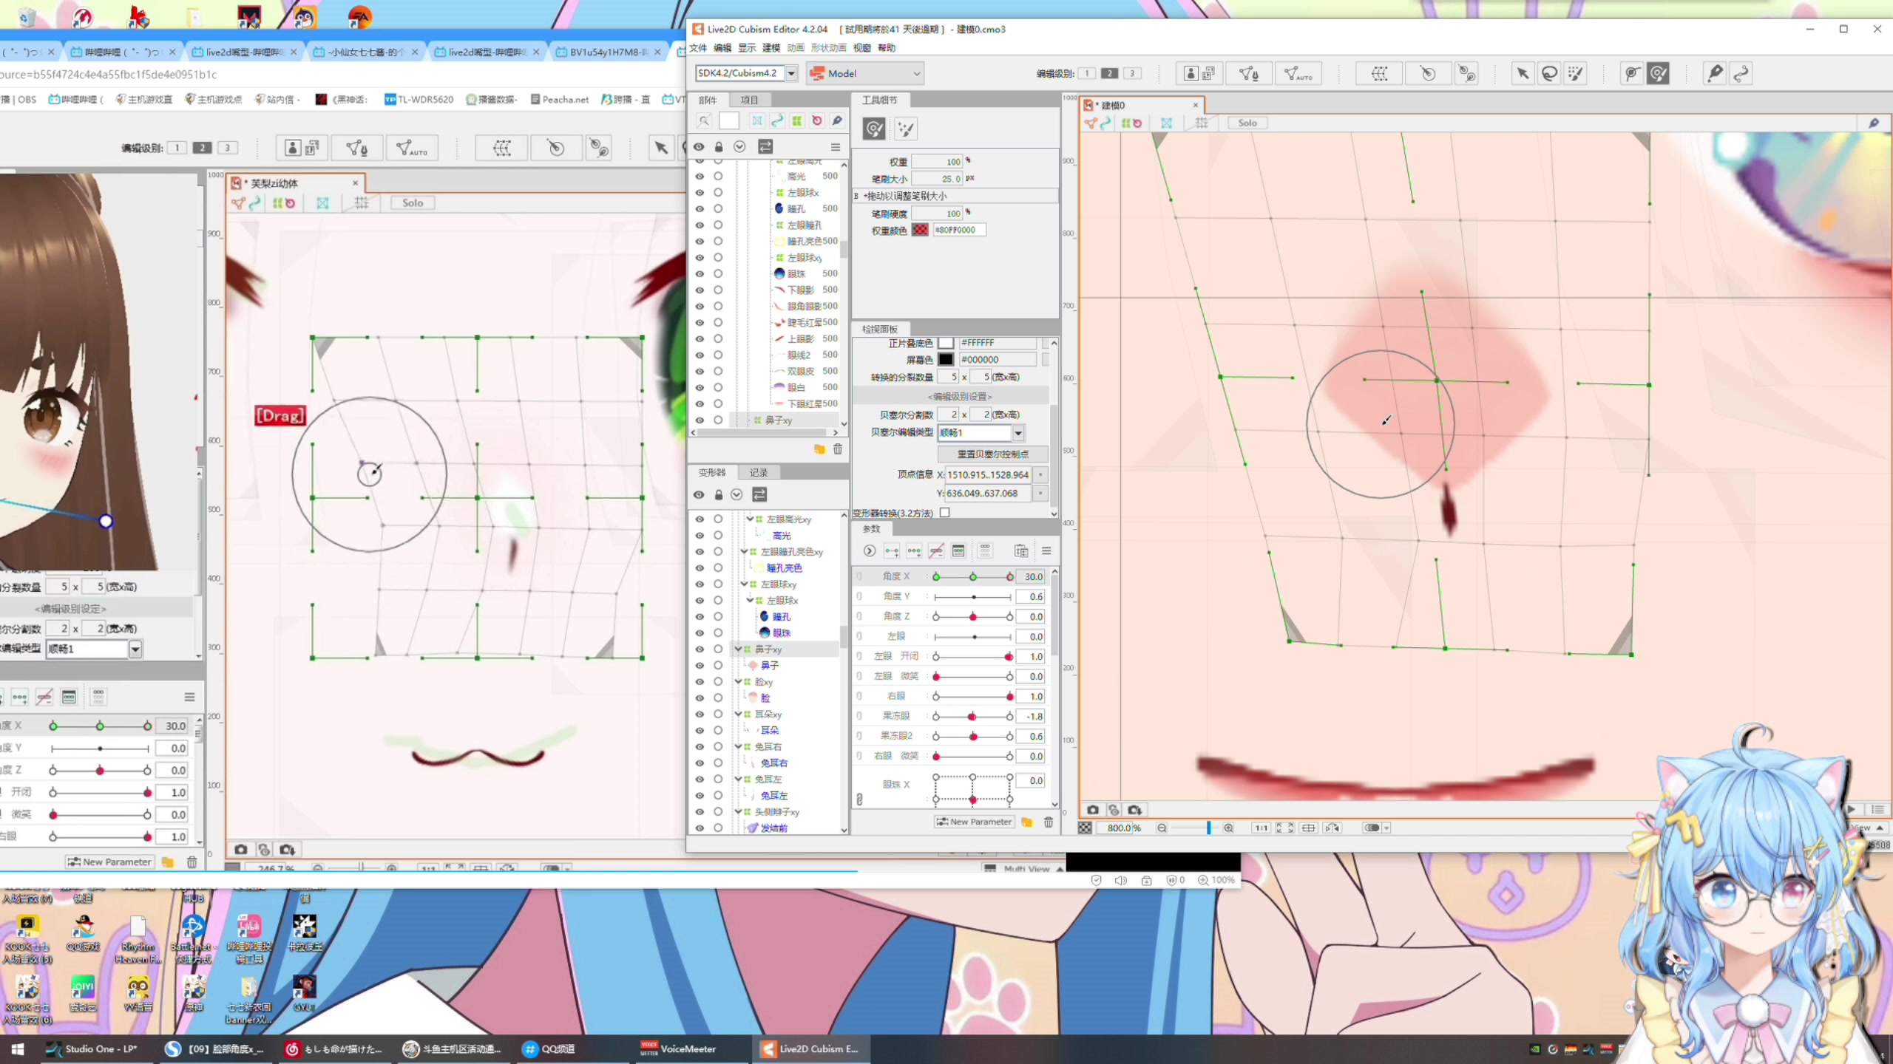
Task: Click the zoom-in magnifier next to zoom slider
Action: [x=1228, y=828]
